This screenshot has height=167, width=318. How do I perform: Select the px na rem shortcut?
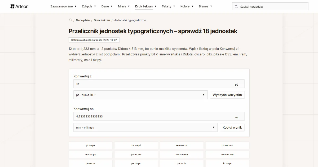click(x=227, y=145)
